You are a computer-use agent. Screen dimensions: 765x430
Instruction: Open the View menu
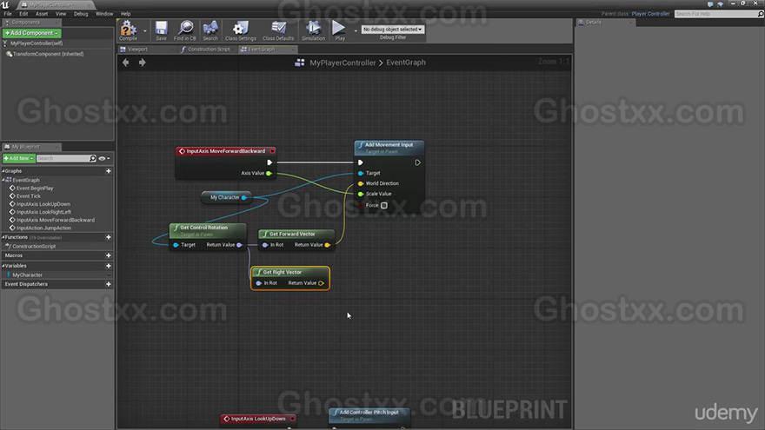[x=61, y=14]
